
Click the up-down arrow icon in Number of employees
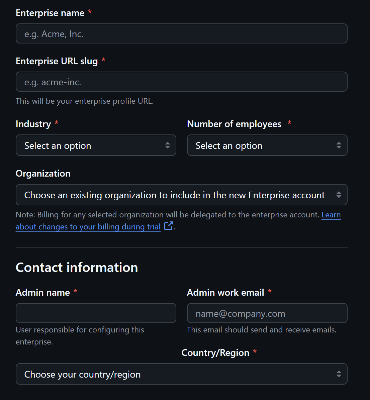click(339, 145)
